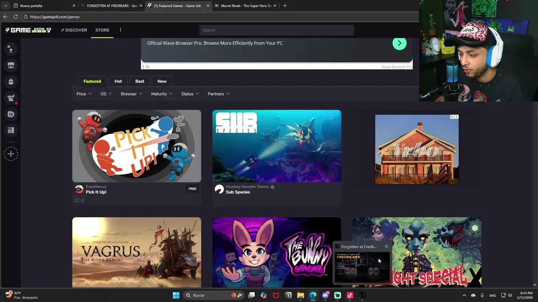This screenshot has width=538, height=302.
Task: Open Microsoft Edge from the taskbar
Action: (313, 295)
